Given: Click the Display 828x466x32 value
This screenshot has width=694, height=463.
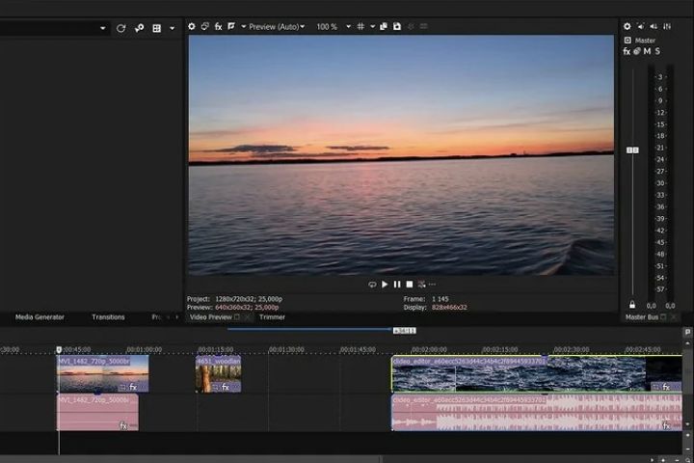Looking at the screenshot, I should (449, 307).
